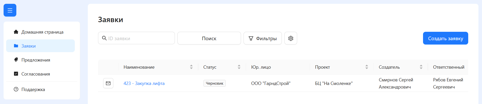The width and height of the screenshot is (482, 104).
Task: Click the envelope icon for request 423
Action: click(x=108, y=83)
